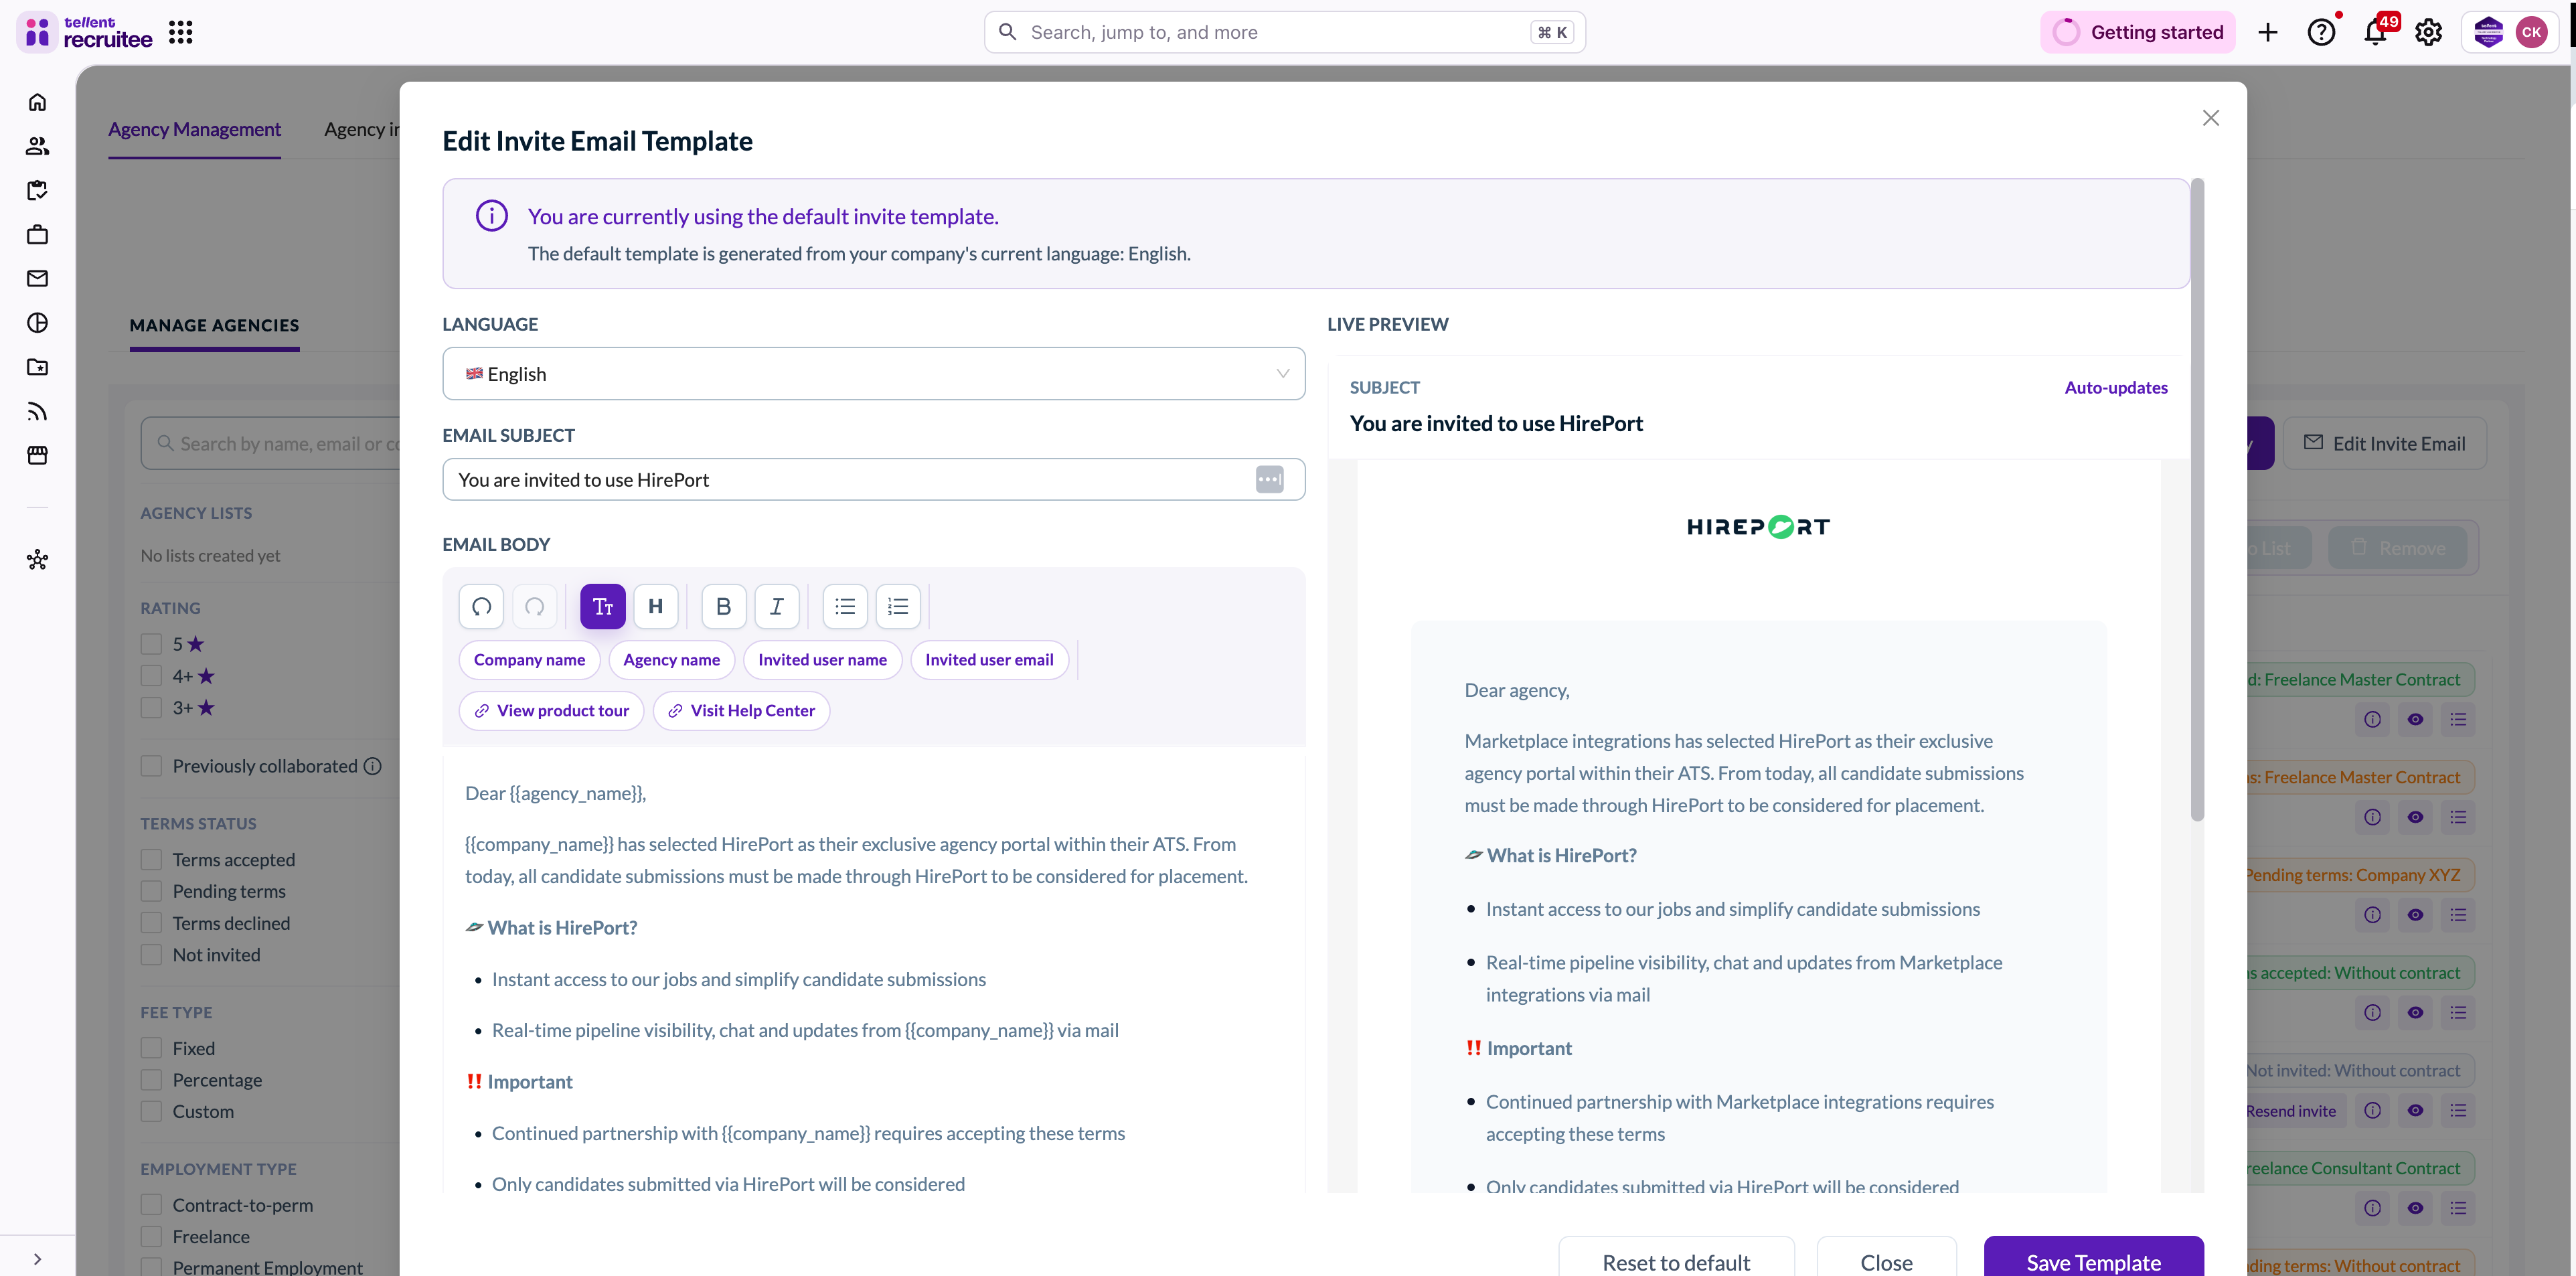Open notifications bell with 49 badge
The width and height of the screenshot is (2576, 1276).
(2375, 32)
